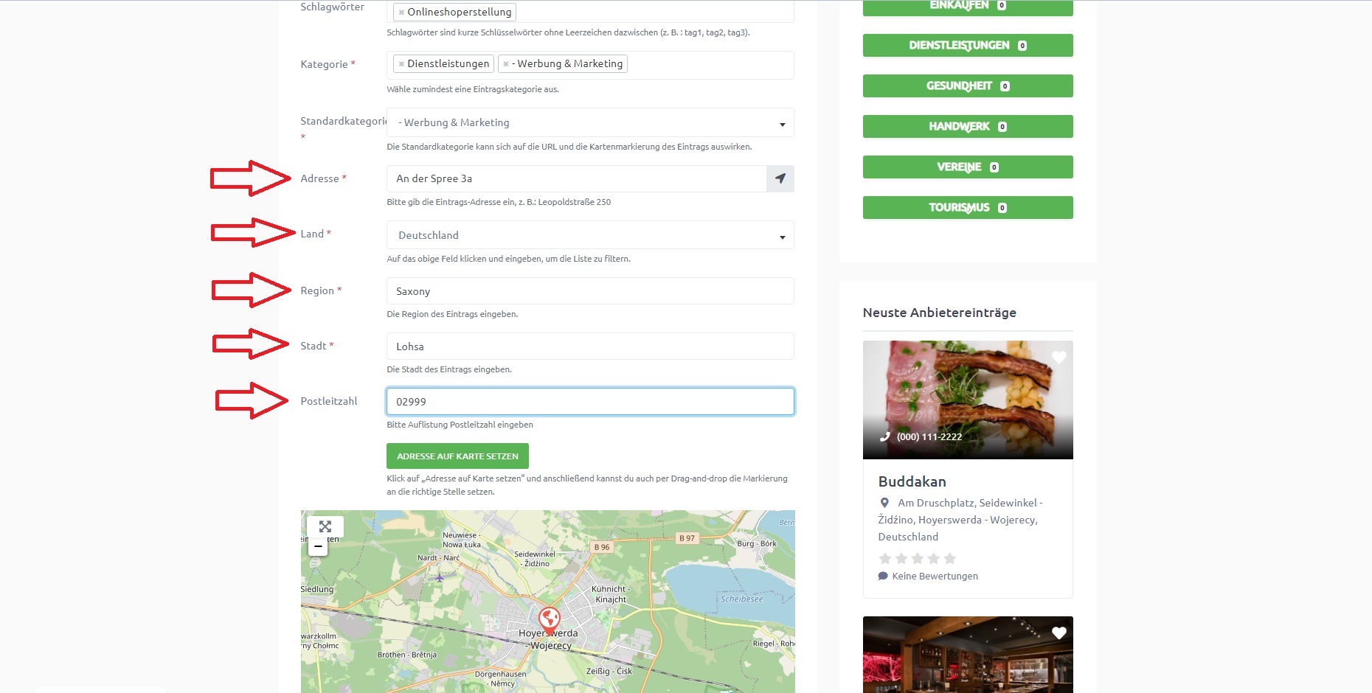Click the heart icon on the second listing image
The width and height of the screenshot is (1372, 693).
[1059, 633]
